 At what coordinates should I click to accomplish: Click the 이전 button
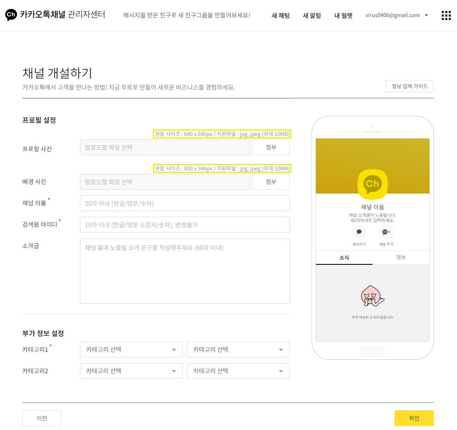click(42, 418)
